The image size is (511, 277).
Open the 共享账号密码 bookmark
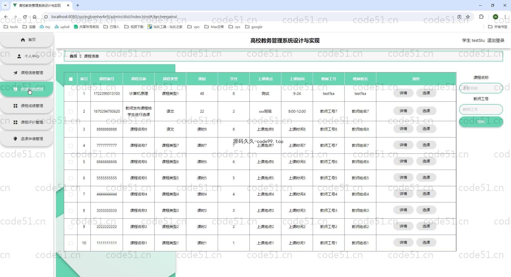pos(86,27)
